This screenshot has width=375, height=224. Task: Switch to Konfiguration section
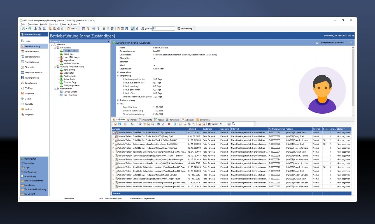click(x=34, y=172)
